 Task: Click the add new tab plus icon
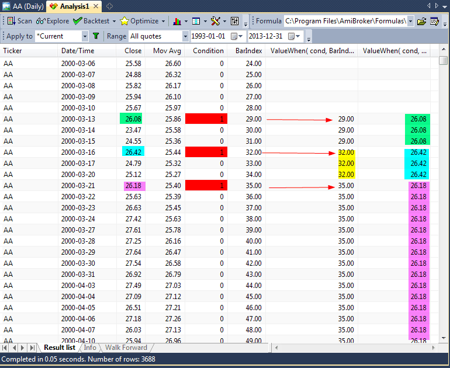coord(110,6)
